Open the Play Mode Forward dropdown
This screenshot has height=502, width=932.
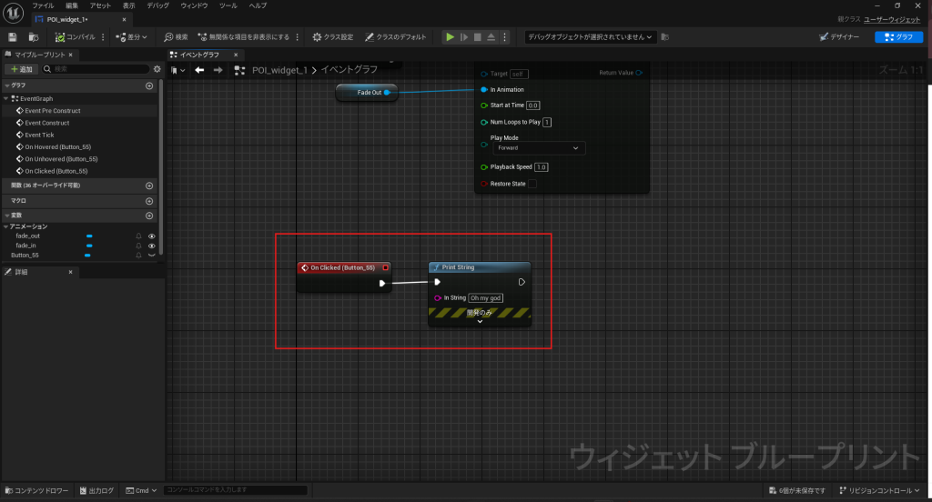537,147
